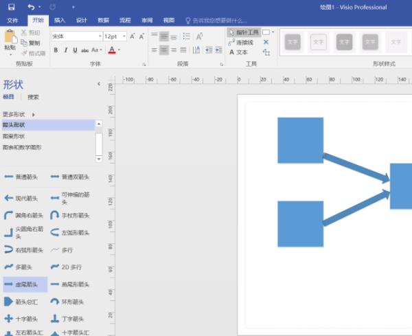Click the greyed-out Redo icon
412x336 pixels.
tap(52, 7)
